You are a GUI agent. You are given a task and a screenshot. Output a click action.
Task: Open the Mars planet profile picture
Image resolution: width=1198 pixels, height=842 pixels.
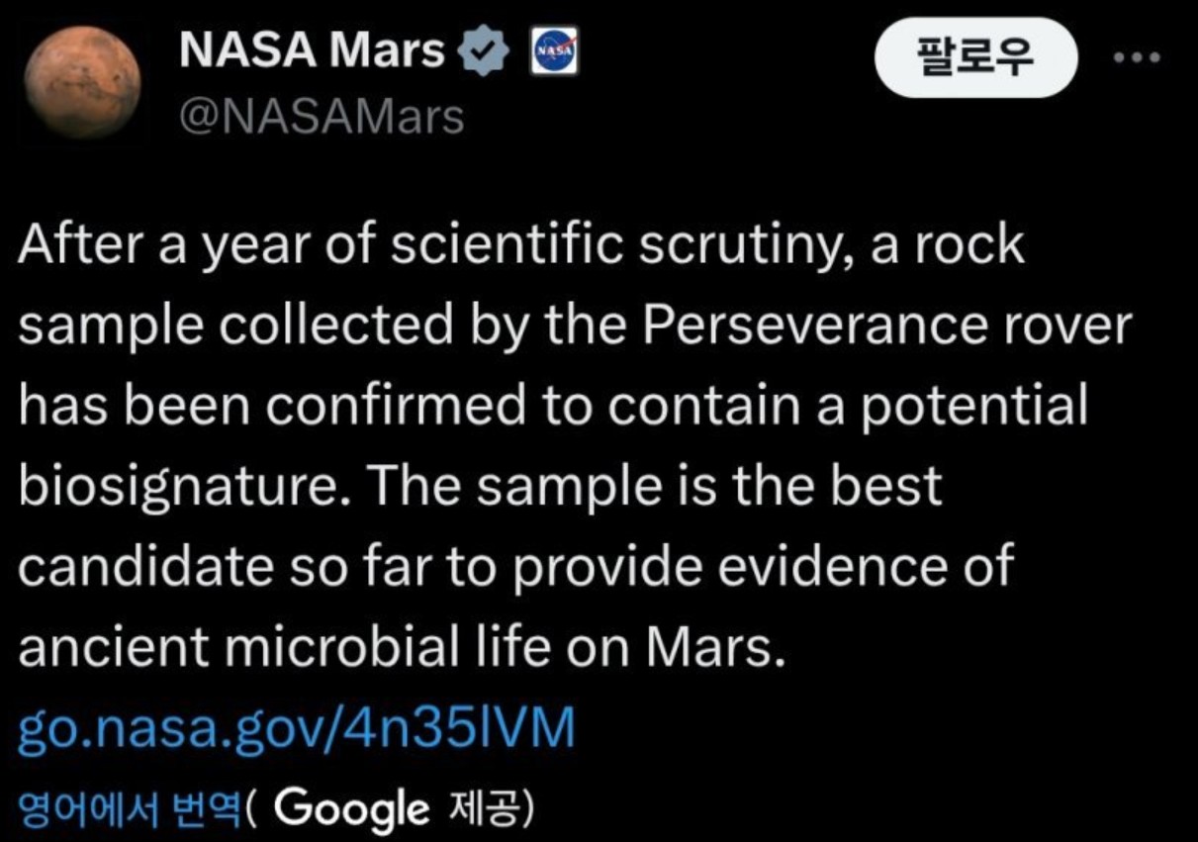pos(82,83)
